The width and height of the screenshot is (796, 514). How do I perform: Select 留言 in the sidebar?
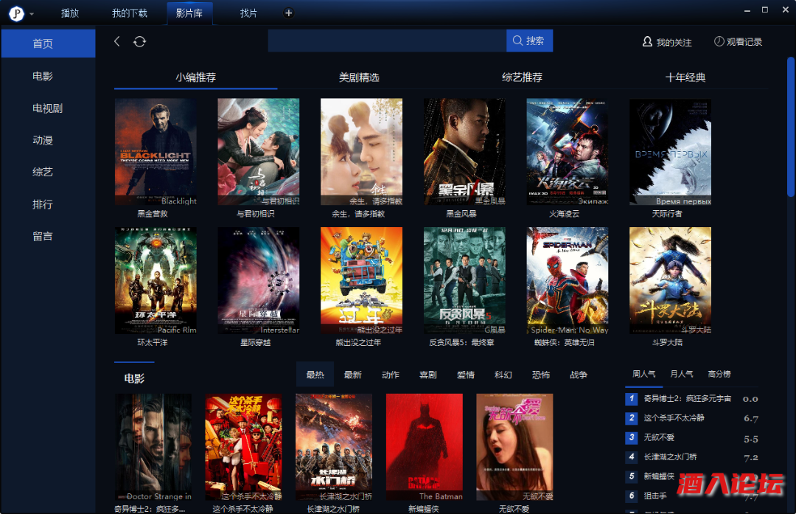(43, 236)
